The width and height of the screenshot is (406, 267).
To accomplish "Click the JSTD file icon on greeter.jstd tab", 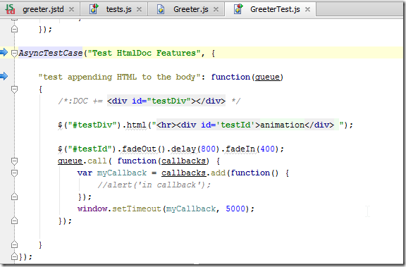I will [11, 9].
